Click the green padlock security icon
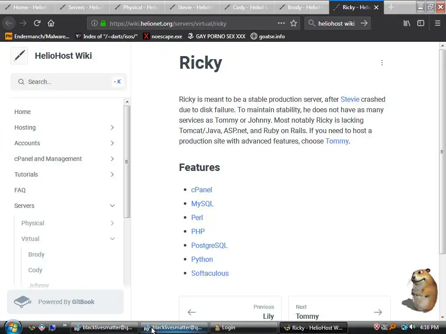 pyautogui.click(x=103, y=23)
